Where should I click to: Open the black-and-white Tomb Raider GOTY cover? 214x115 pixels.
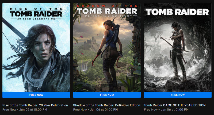178,48
